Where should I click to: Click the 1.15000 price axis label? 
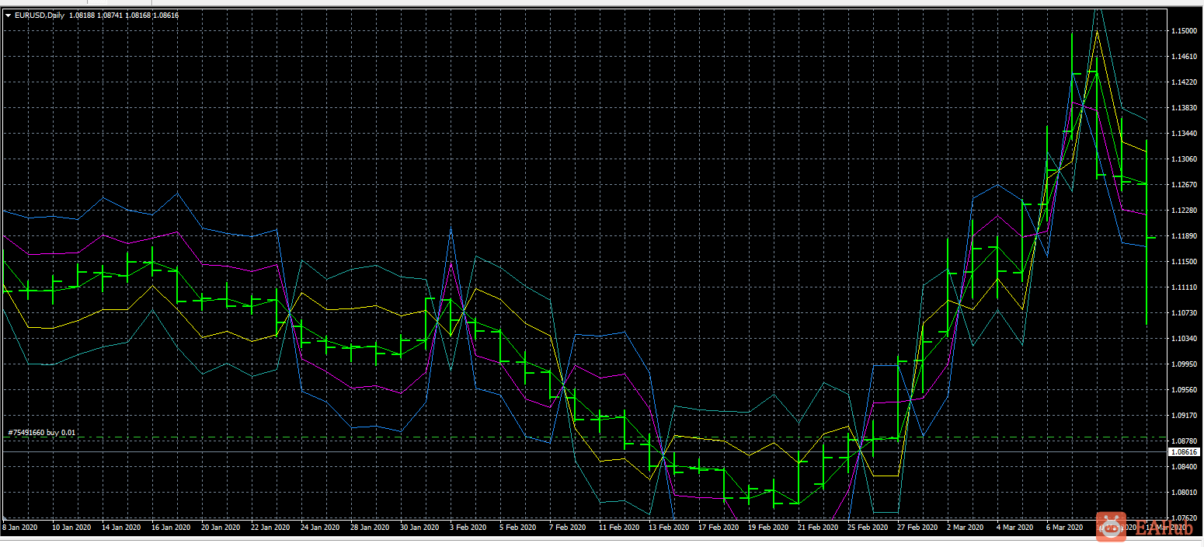click(1184, 30)
